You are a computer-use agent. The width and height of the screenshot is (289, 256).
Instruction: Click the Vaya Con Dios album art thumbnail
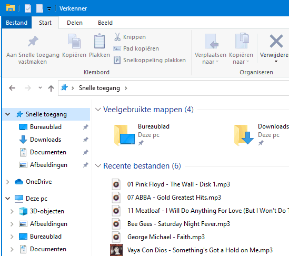[116, 250]
